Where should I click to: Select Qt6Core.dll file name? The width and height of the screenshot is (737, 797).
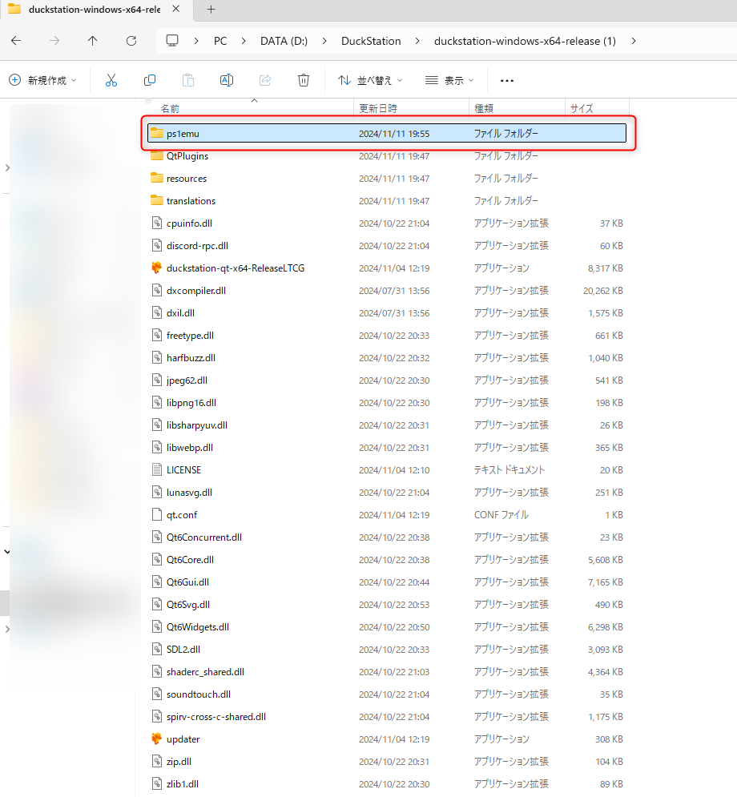coord(190,559)
